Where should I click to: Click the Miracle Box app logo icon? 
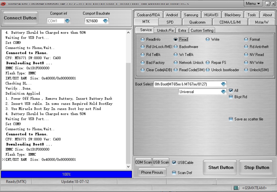pyautogui.click(x=3, y=4)
